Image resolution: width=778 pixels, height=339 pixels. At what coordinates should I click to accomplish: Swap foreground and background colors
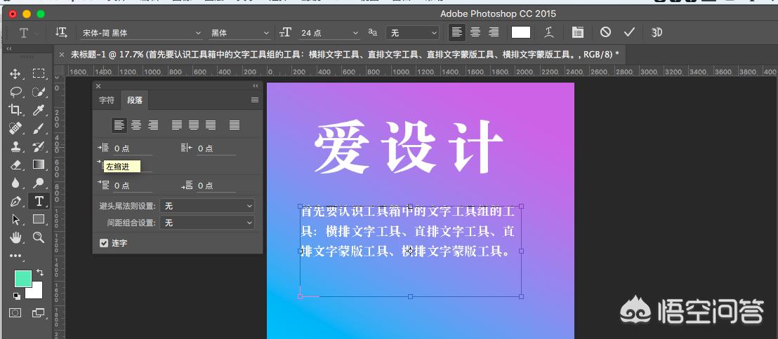point(40,272)
